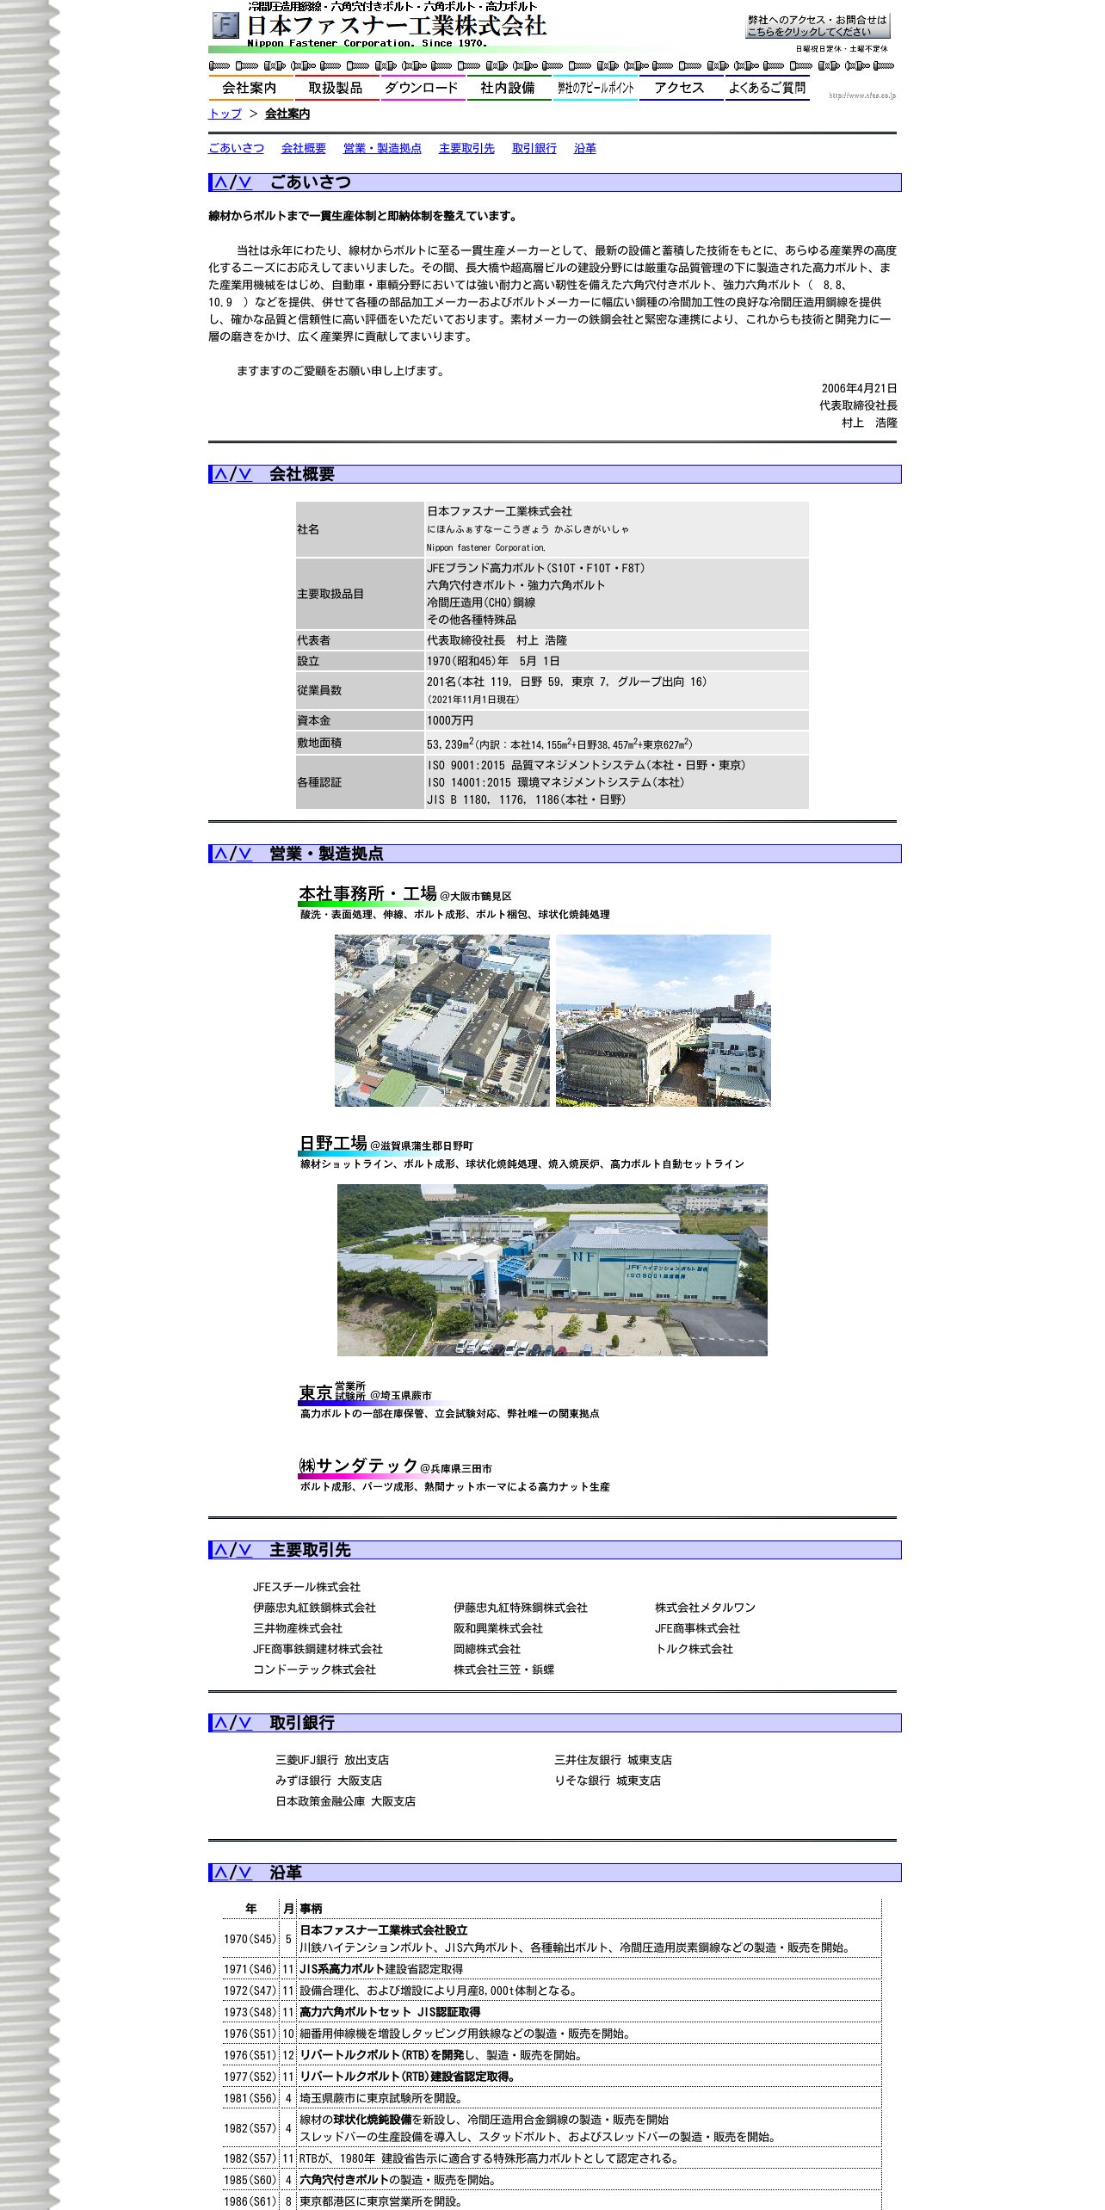Select 三菱UFJ銀行 放出支店 text
1105x2210 pixels.
[332, 1760]
